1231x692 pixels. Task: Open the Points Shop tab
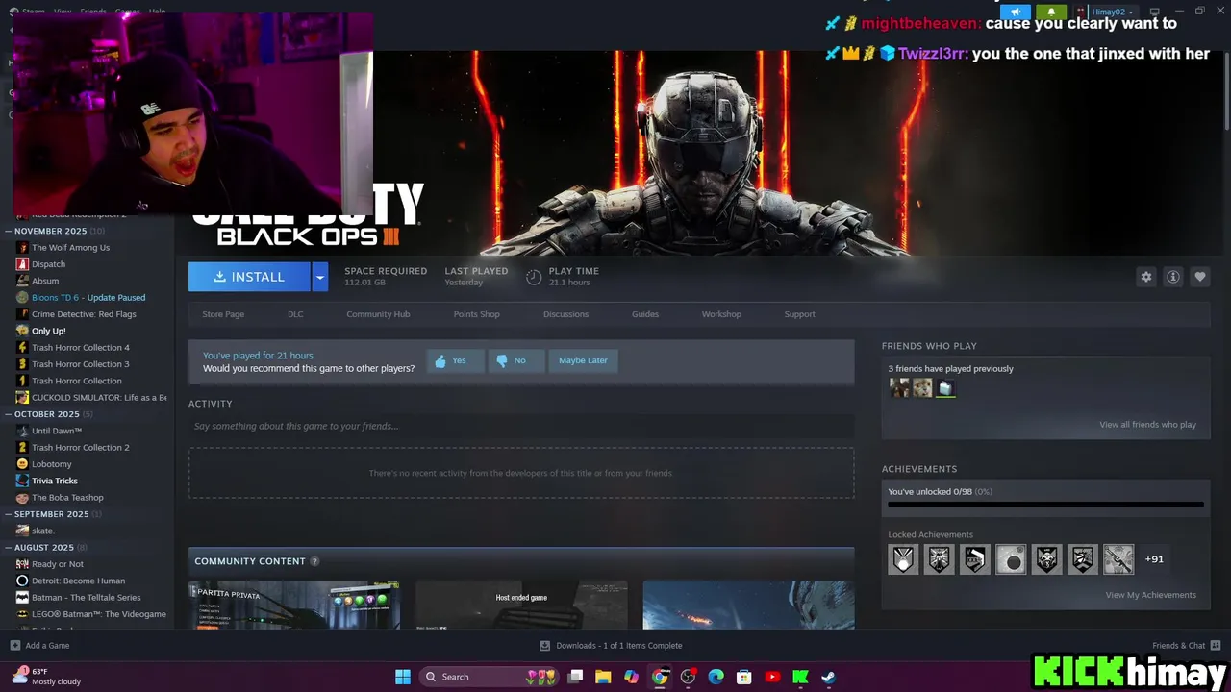[x=476, y=314]
